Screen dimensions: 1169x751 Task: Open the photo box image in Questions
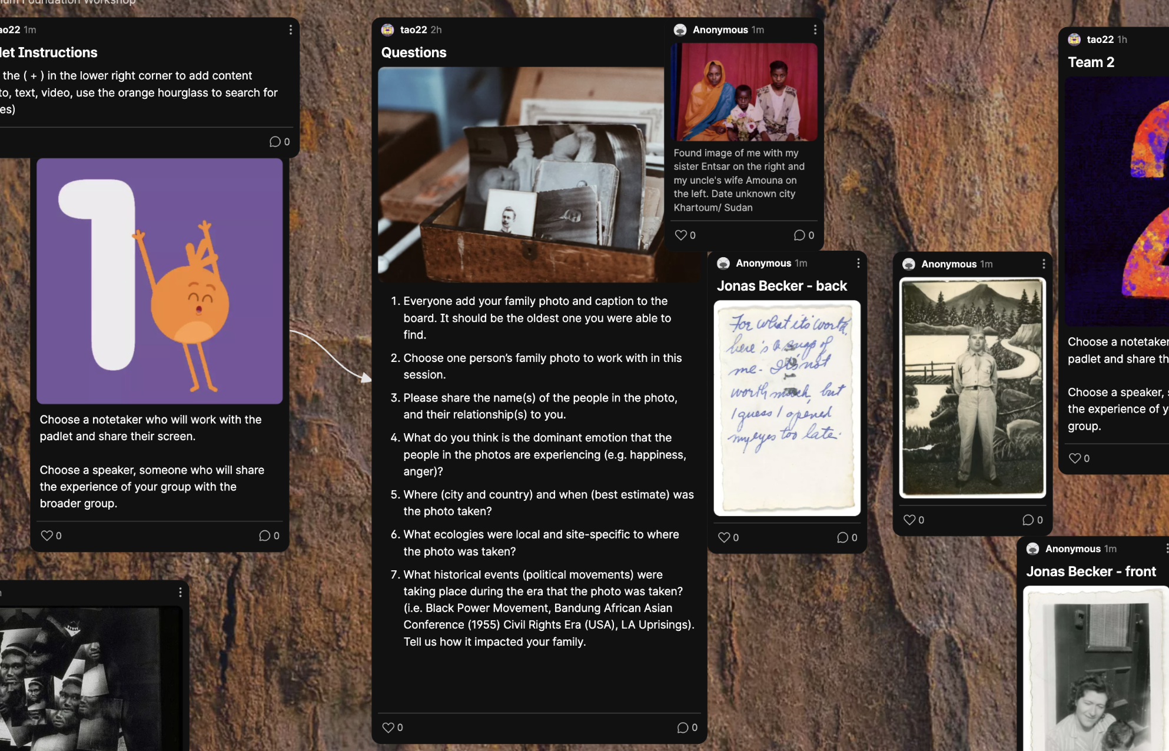[521, 174]
